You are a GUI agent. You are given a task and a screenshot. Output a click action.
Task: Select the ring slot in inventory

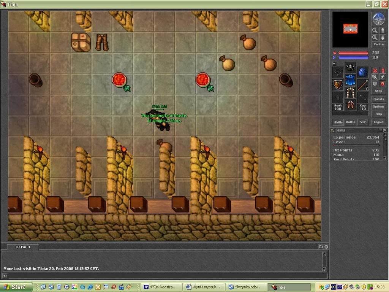tap(338, 97)
